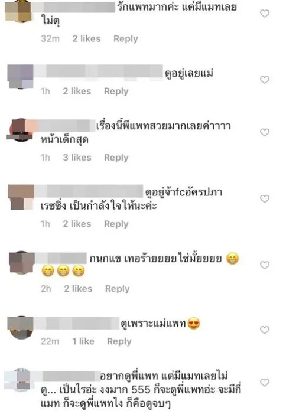
Task: Open the '1 like' count list
Action: tap(83, 341)
